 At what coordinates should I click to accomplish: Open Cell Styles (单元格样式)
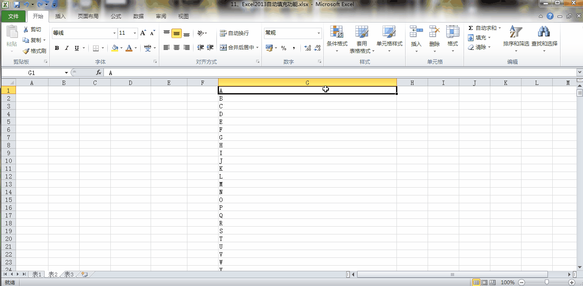point(389,39)
